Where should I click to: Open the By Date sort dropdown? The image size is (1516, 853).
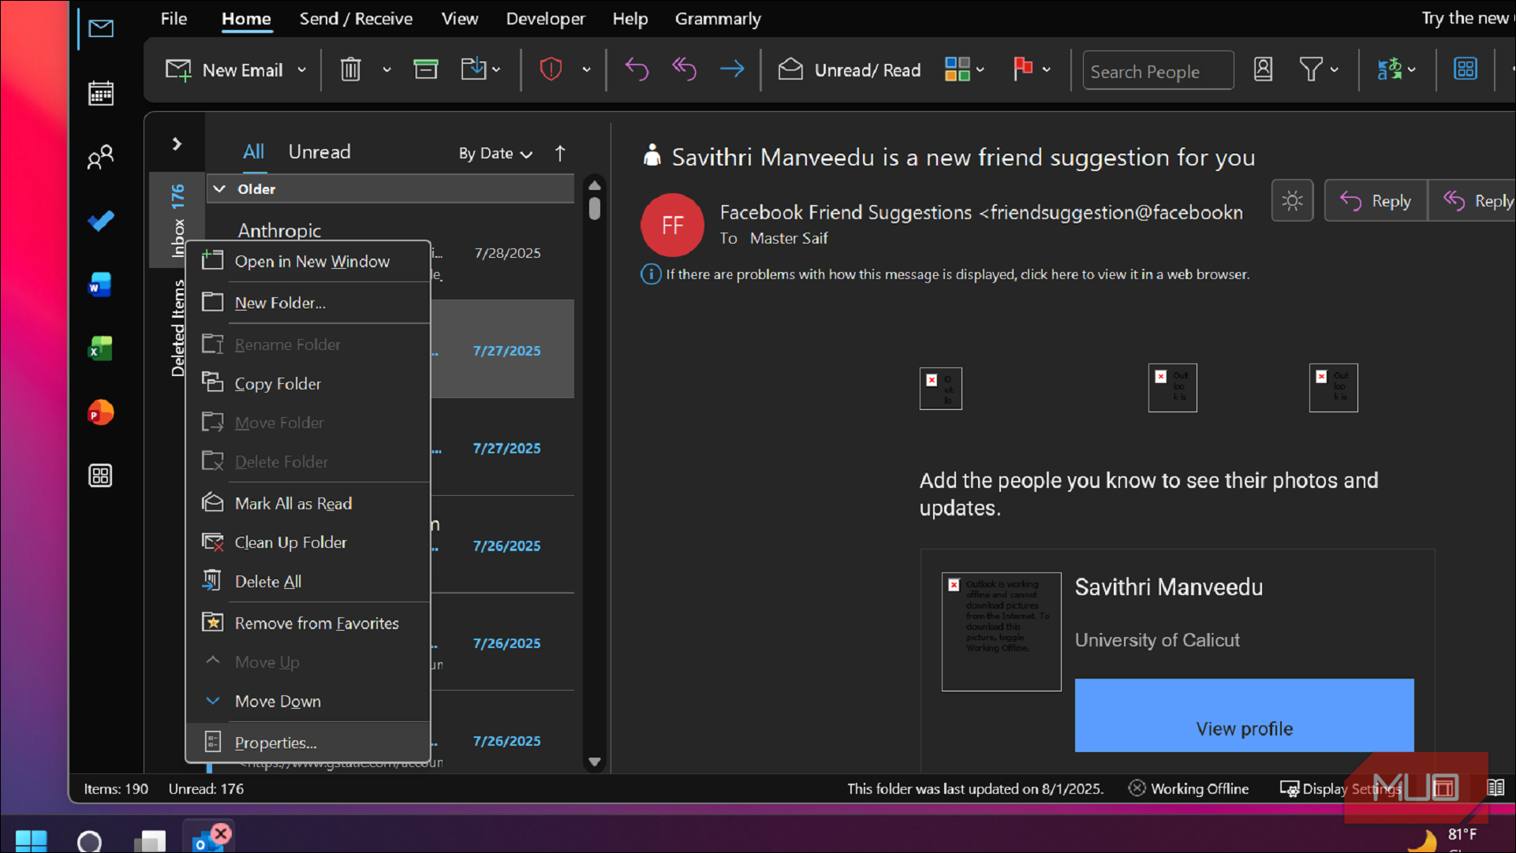[x=495, y=153]
